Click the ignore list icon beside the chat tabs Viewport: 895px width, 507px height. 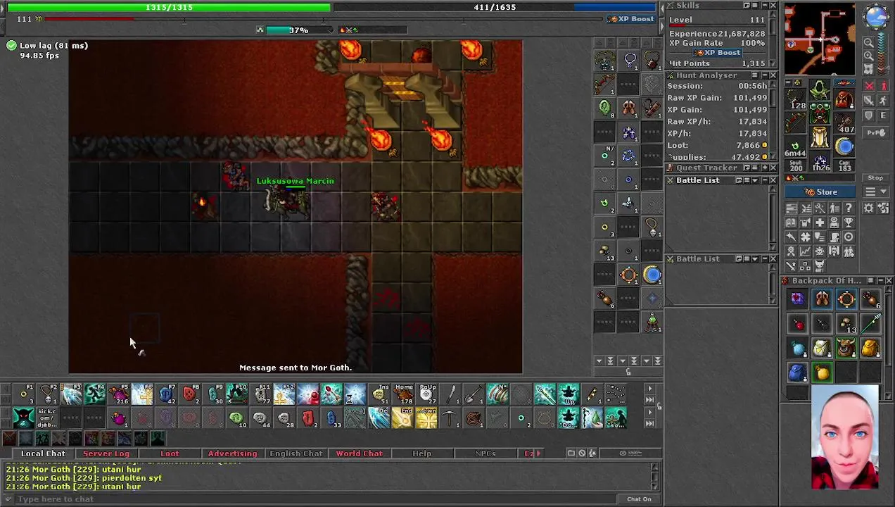pyautogui.click(x=582, y=453)
